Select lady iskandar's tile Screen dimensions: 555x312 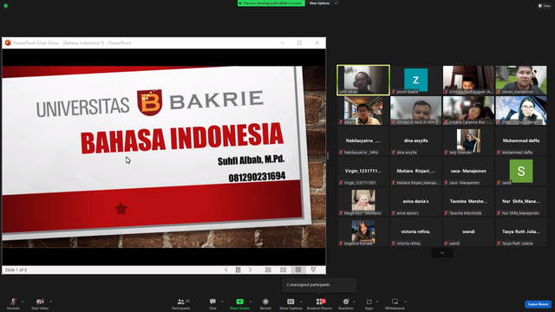pos(468,140)
